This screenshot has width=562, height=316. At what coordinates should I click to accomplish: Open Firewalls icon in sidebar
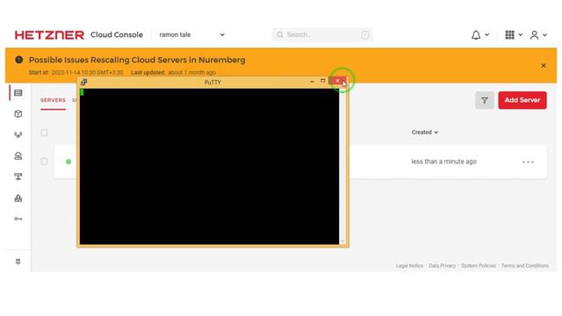point(18,197)
